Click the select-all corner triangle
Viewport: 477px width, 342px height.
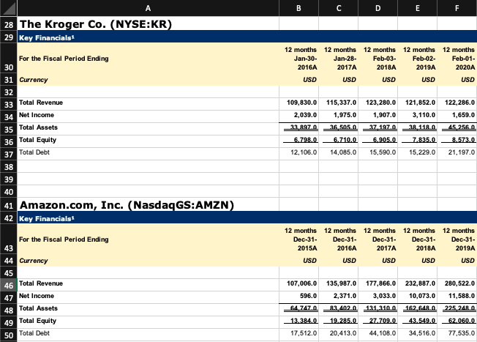(9, 8)
